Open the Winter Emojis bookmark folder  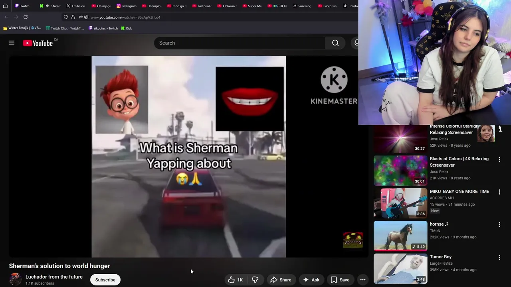coord(22,28)
